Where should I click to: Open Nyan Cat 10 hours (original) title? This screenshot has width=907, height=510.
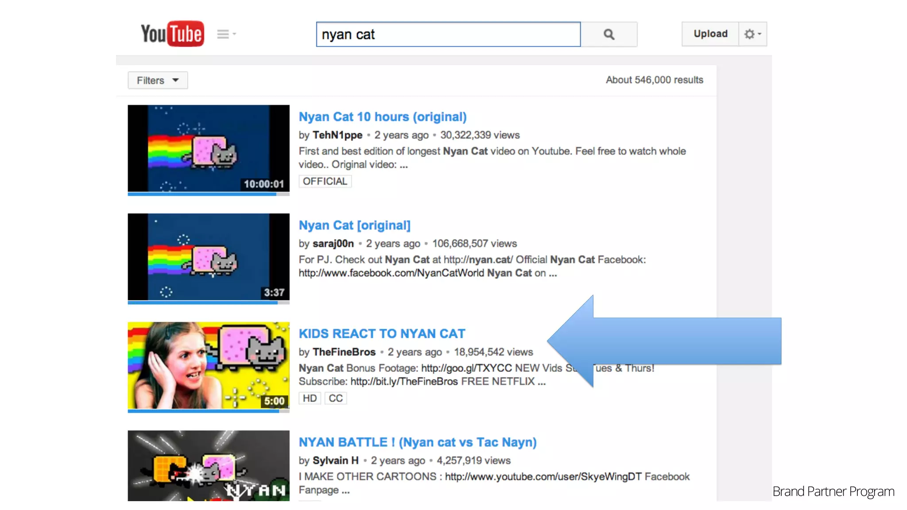[x=383, y=117]
